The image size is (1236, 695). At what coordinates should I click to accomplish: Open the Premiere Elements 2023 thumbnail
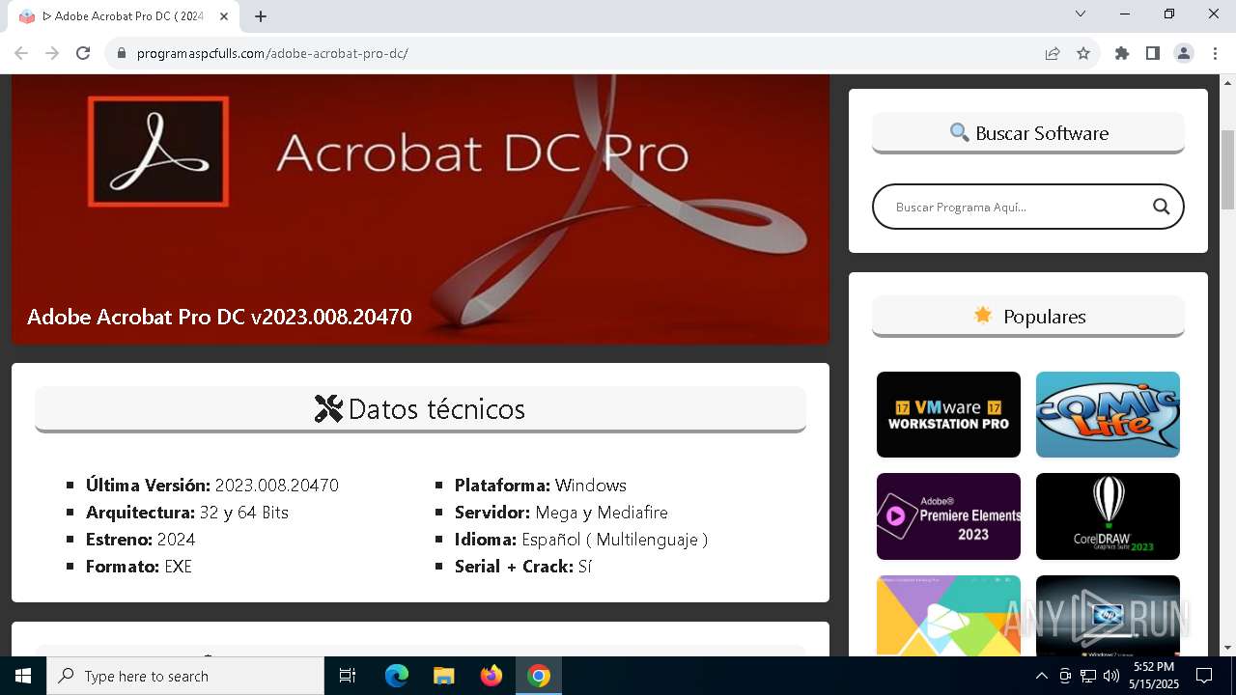coord(948,516)
